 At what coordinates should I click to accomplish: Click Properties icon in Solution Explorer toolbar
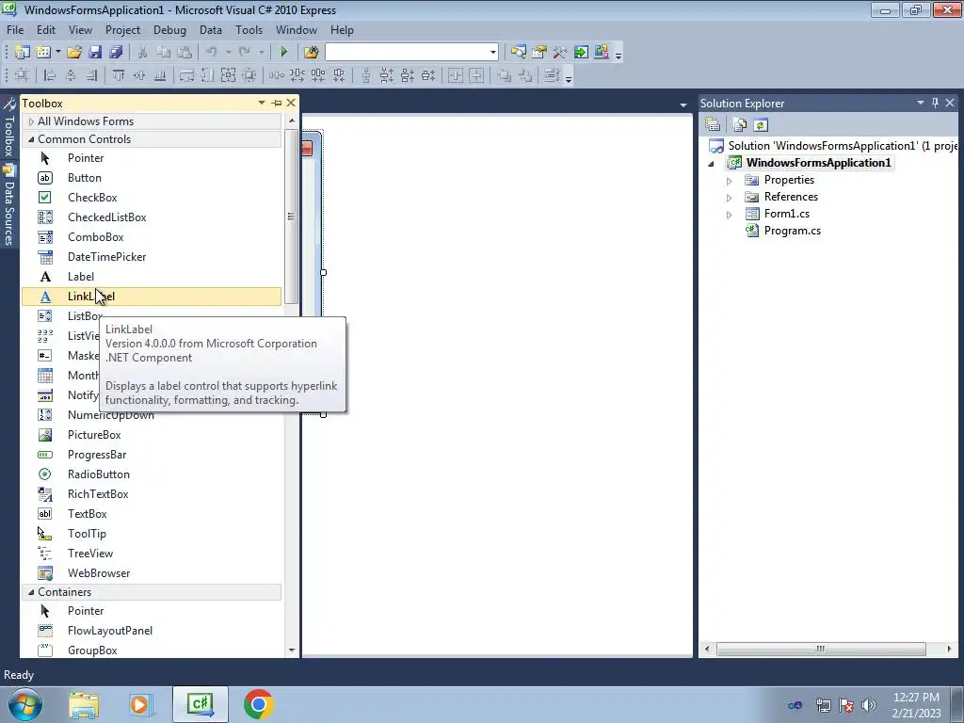pos(713,125)
